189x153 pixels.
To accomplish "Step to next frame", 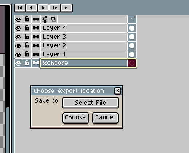I will (55, 8).
